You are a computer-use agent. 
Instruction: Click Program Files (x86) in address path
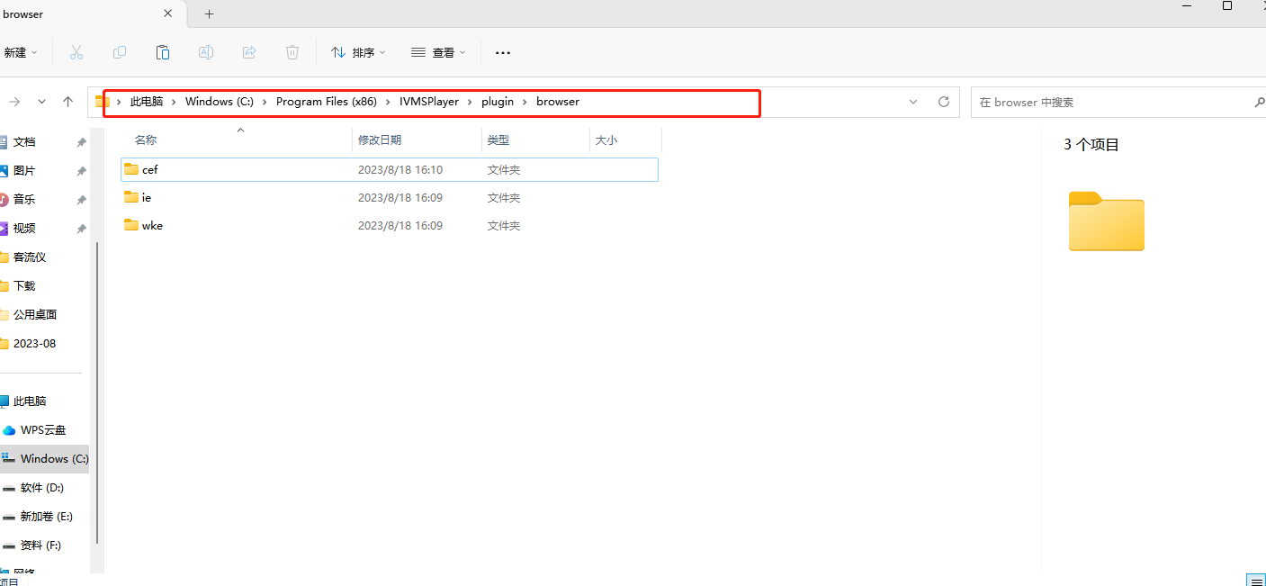327,102
